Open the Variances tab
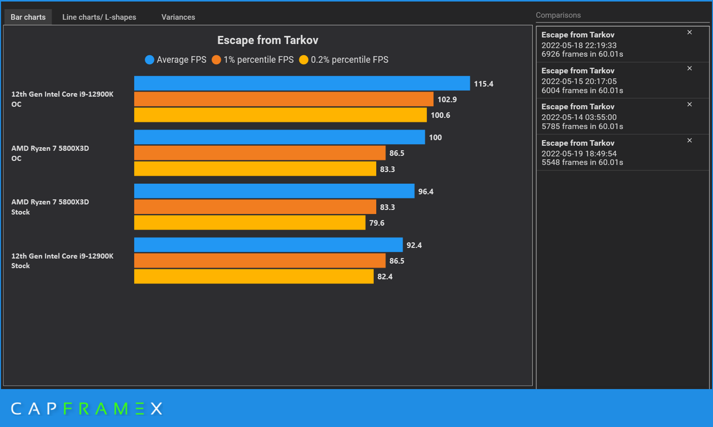Viewport: 713px width, 427px height. (178, 17)
